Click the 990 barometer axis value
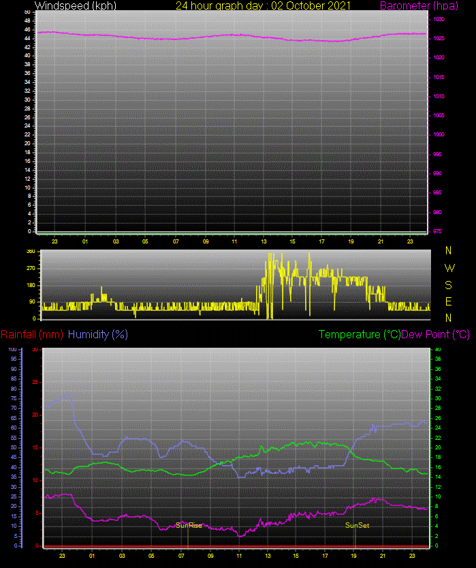The height and width of the screenshot is (568, 476). point(437,173)
